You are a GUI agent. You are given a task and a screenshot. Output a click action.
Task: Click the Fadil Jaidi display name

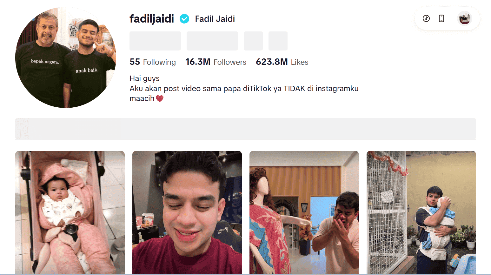215,19
